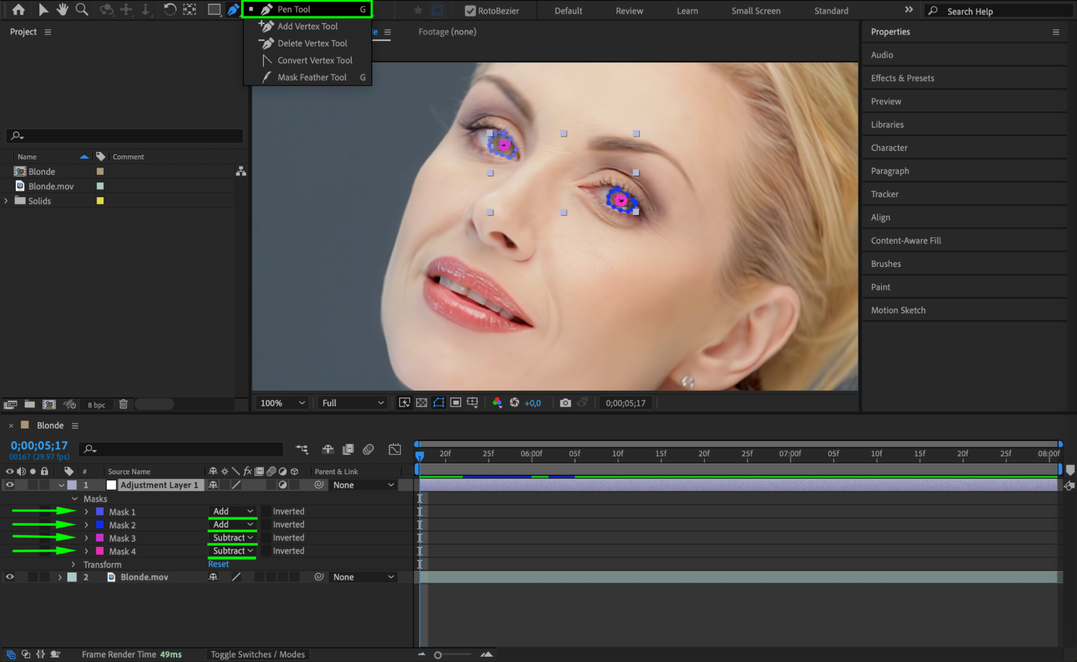Open the 100% magnification dropdown
This screenshot has height=662, width=1077.
(x=282, y=403)
